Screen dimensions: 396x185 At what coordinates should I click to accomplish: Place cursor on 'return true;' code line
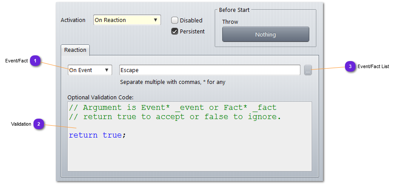pos(97,135)
